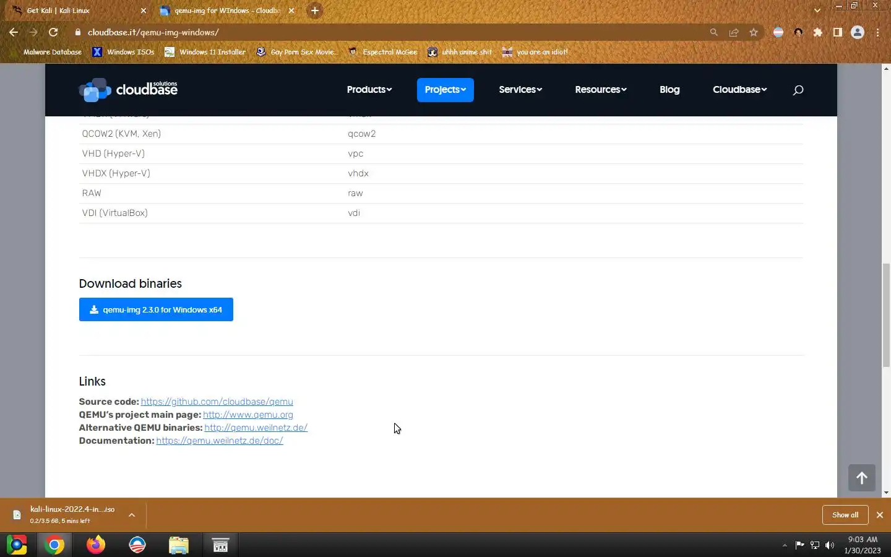
Task: Close the Get Kali tab
Action: coord(144,11)
